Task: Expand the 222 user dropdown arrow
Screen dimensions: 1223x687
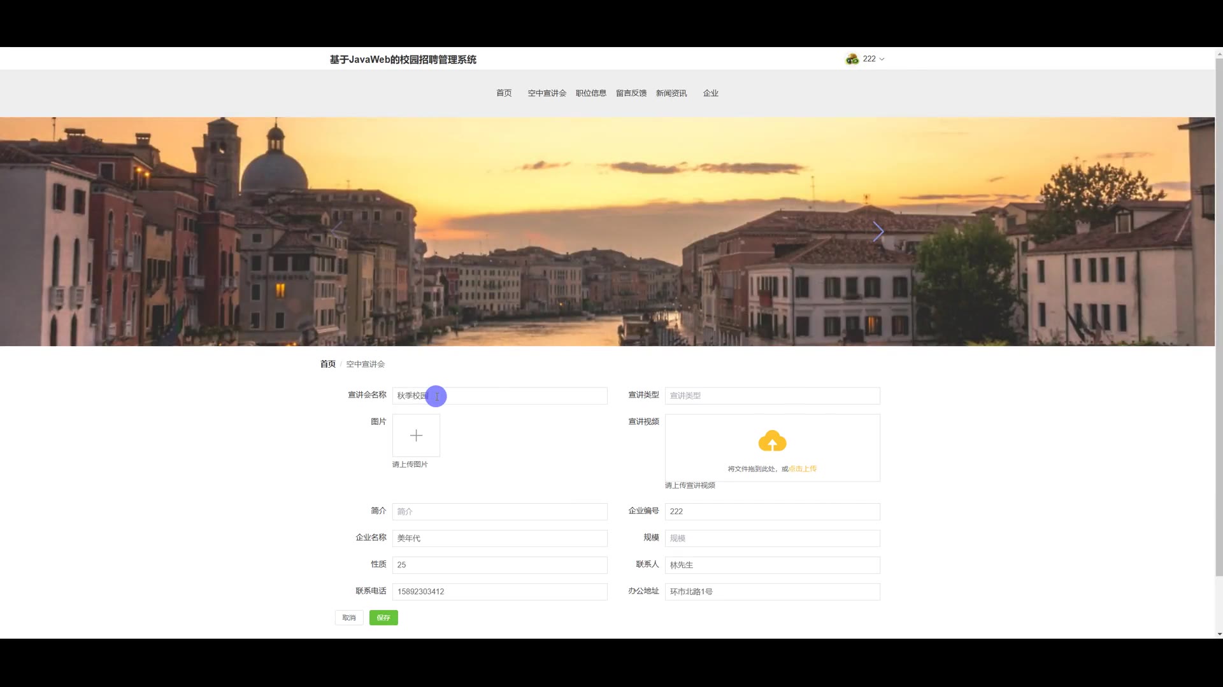Action: (882, 59)
